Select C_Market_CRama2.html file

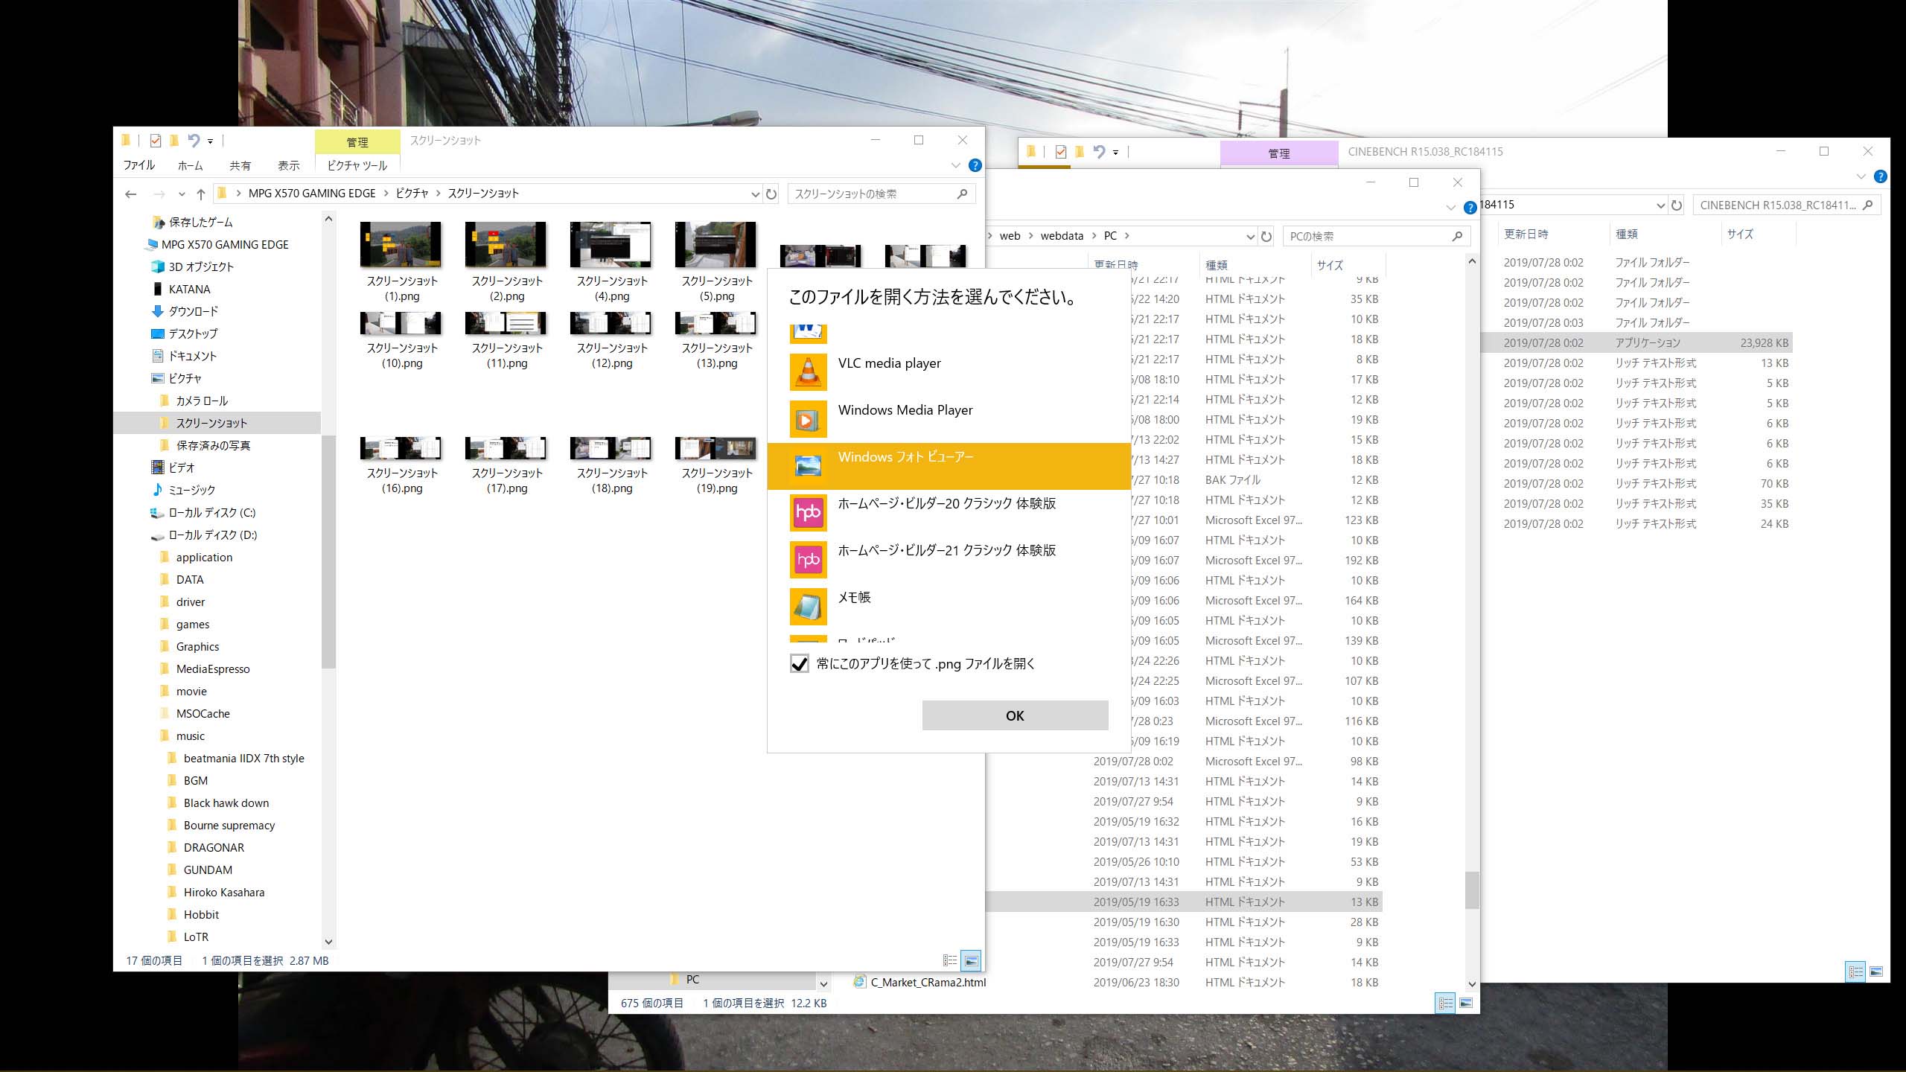click(x=920, y=982)
